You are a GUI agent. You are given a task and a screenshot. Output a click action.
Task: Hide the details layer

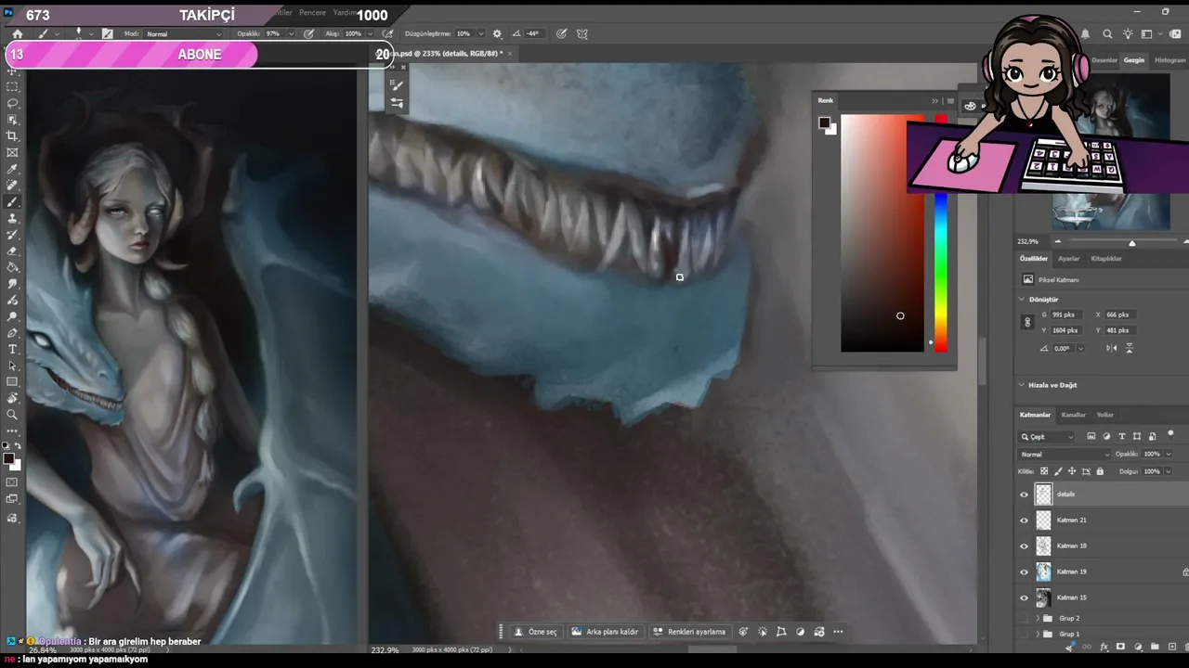tap(1025, 495)
